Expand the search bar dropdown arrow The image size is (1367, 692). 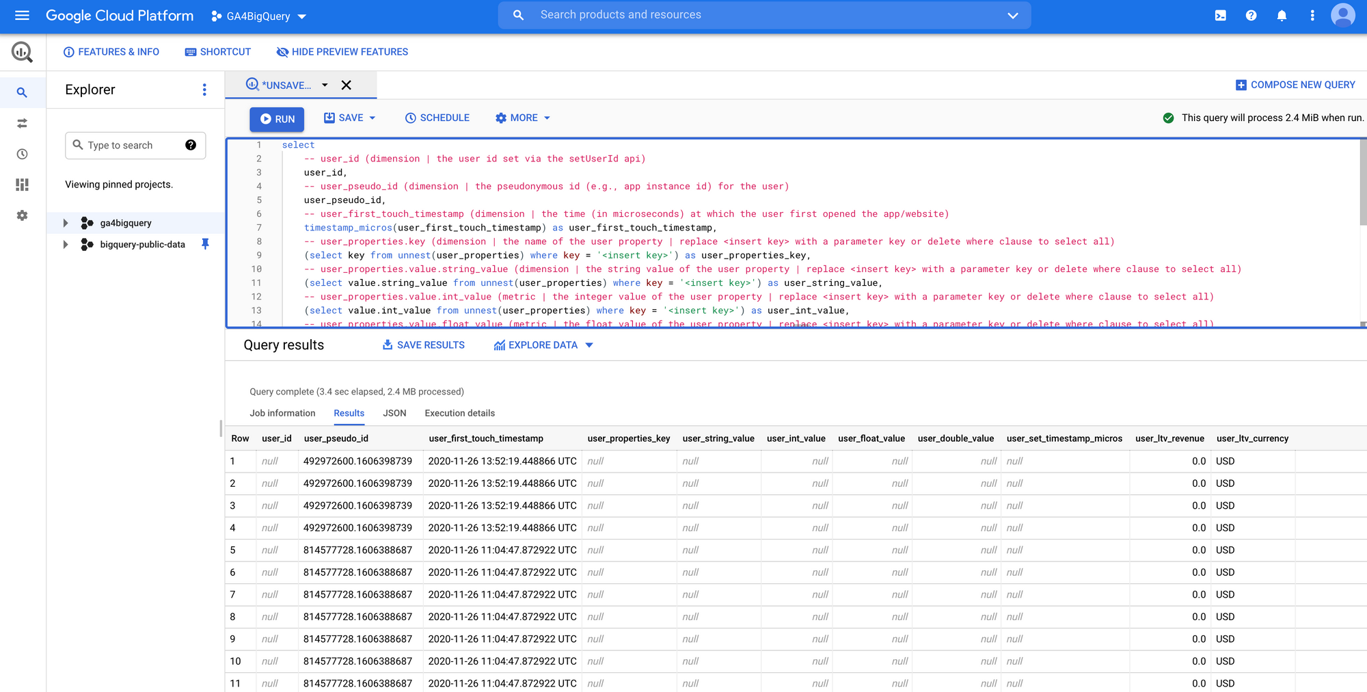pos(1013,15)
